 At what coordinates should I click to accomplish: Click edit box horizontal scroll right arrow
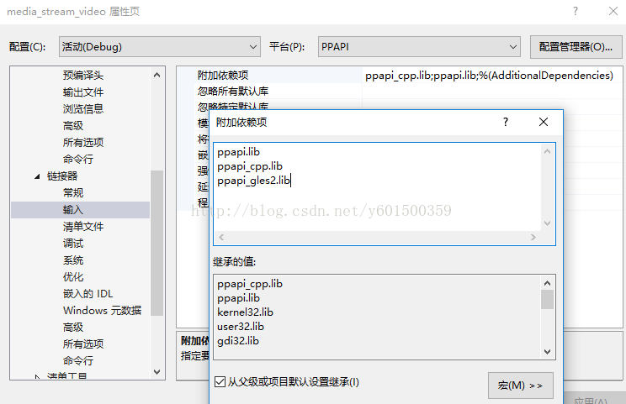pyautogui.click(x=533, y=237)
